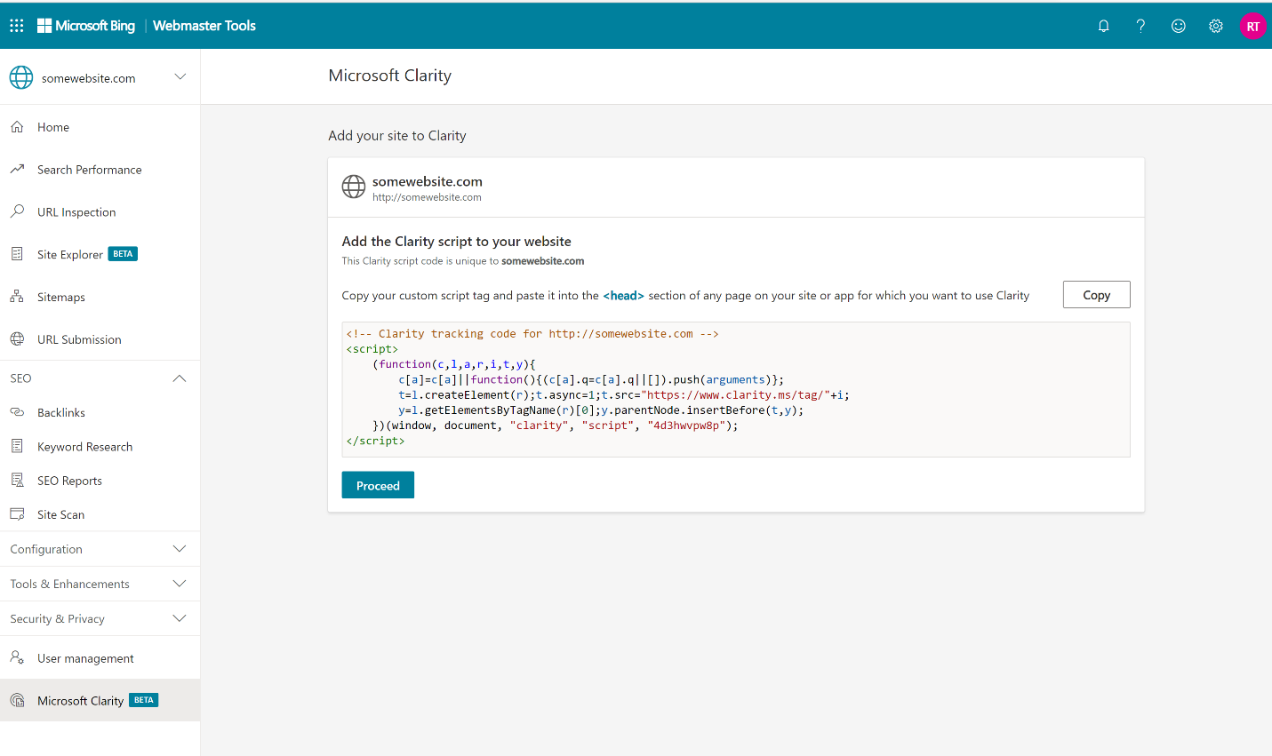The image size is (1272, 756).
Task: Open the settings gear icon
Action: [1216, 26]
